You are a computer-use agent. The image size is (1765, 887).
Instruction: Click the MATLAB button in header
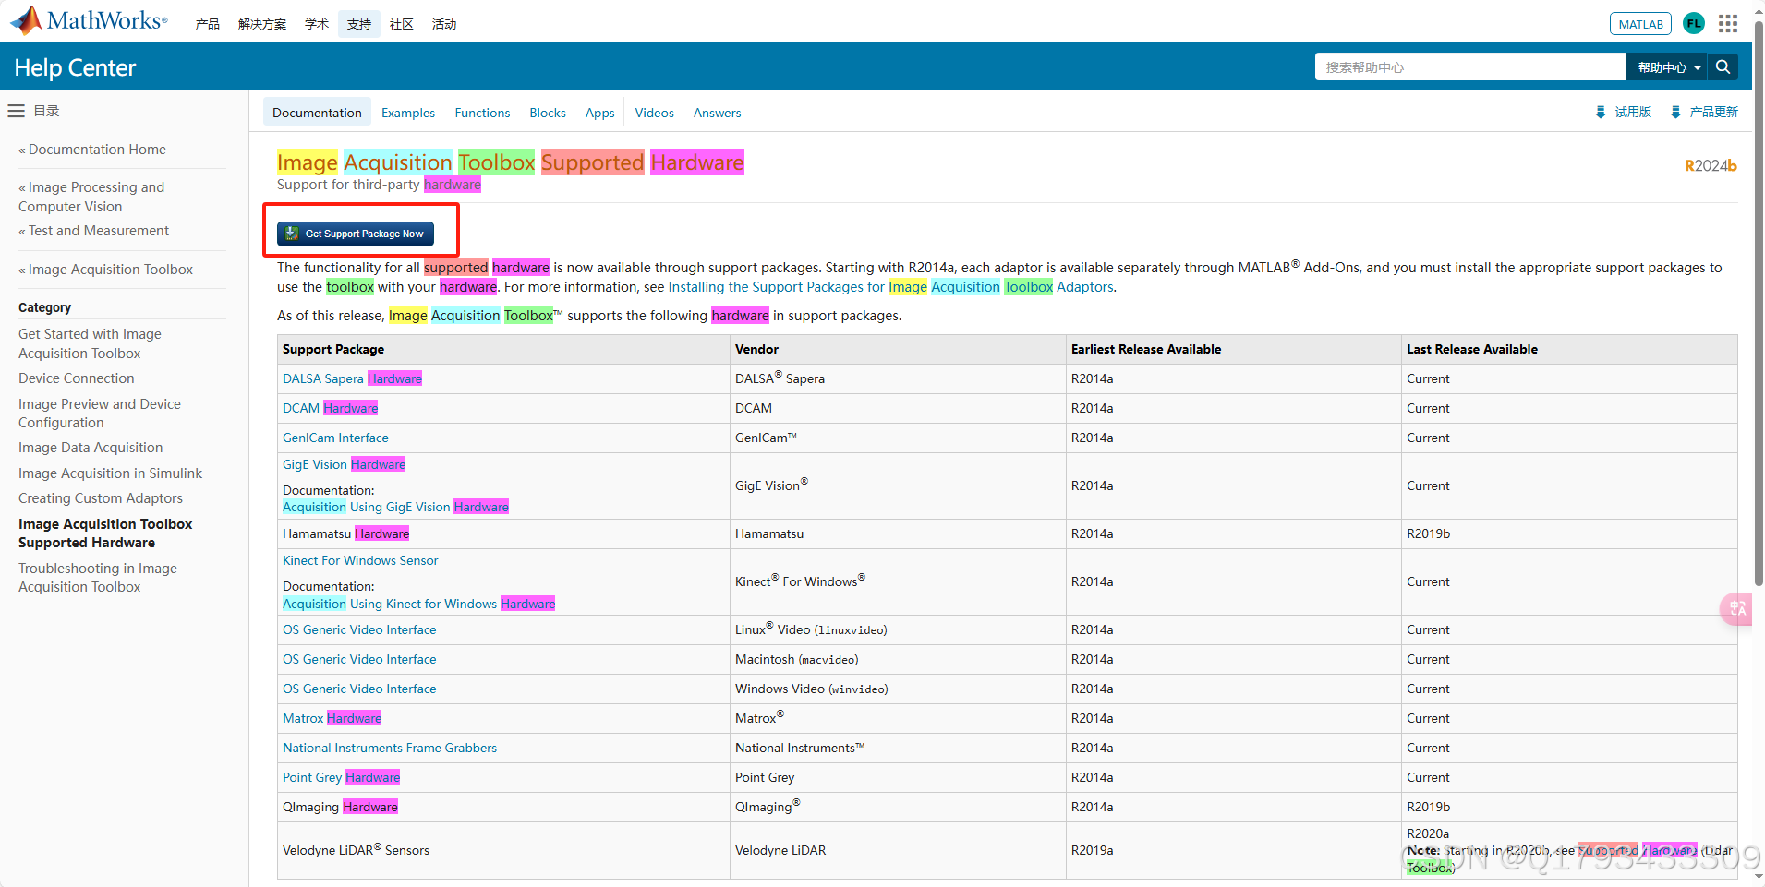pyautogui.click(x=1640, y=24)
